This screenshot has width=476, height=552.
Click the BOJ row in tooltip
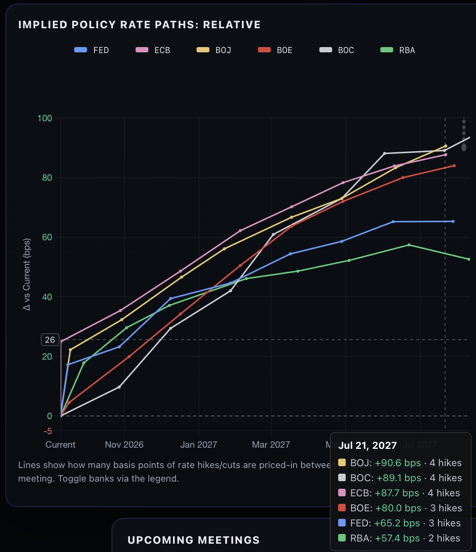(x=400, y=463)
